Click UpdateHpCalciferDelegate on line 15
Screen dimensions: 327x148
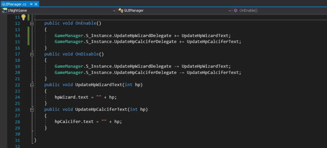click(145, 42)
